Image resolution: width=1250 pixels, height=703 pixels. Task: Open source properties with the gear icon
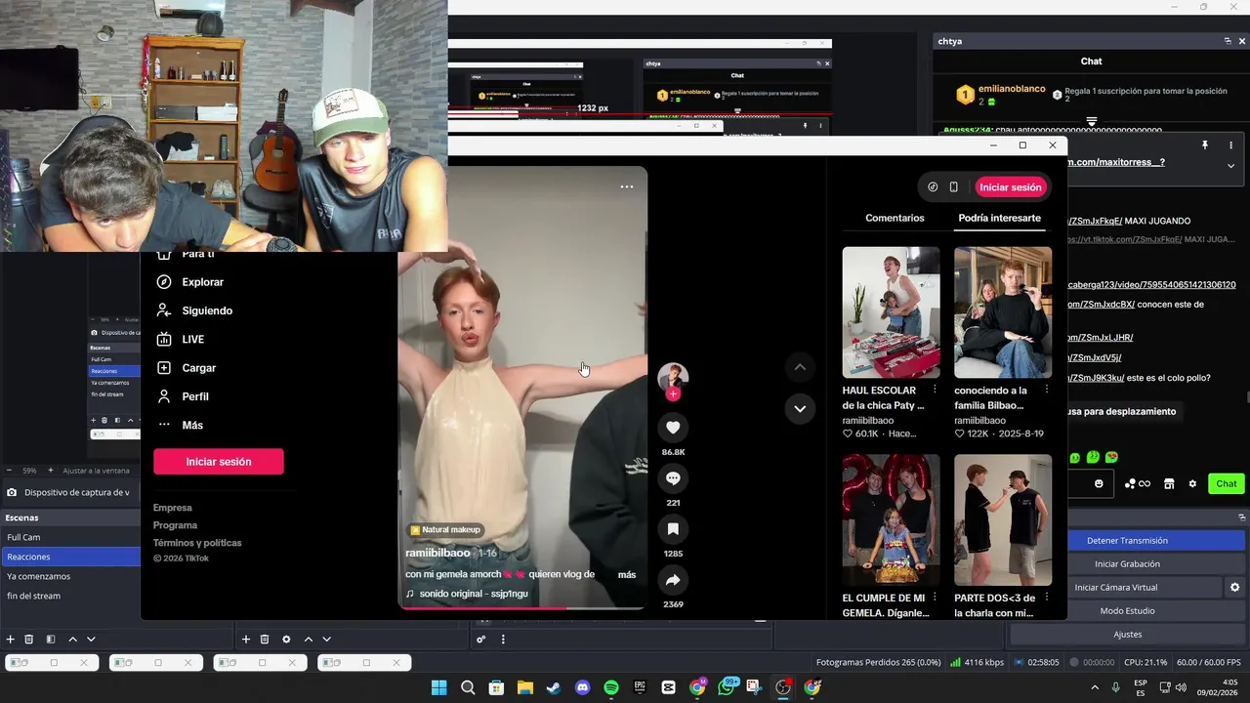pyautogui.click(x=286, y=640)
